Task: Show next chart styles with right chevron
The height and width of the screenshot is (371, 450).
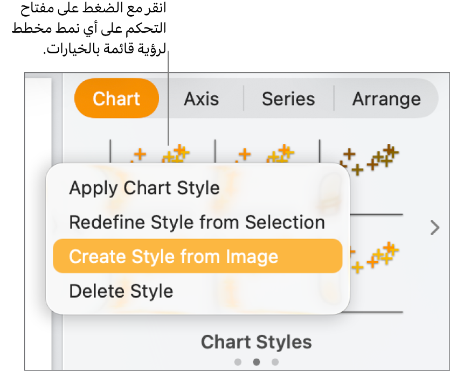Action: [435, 228]
